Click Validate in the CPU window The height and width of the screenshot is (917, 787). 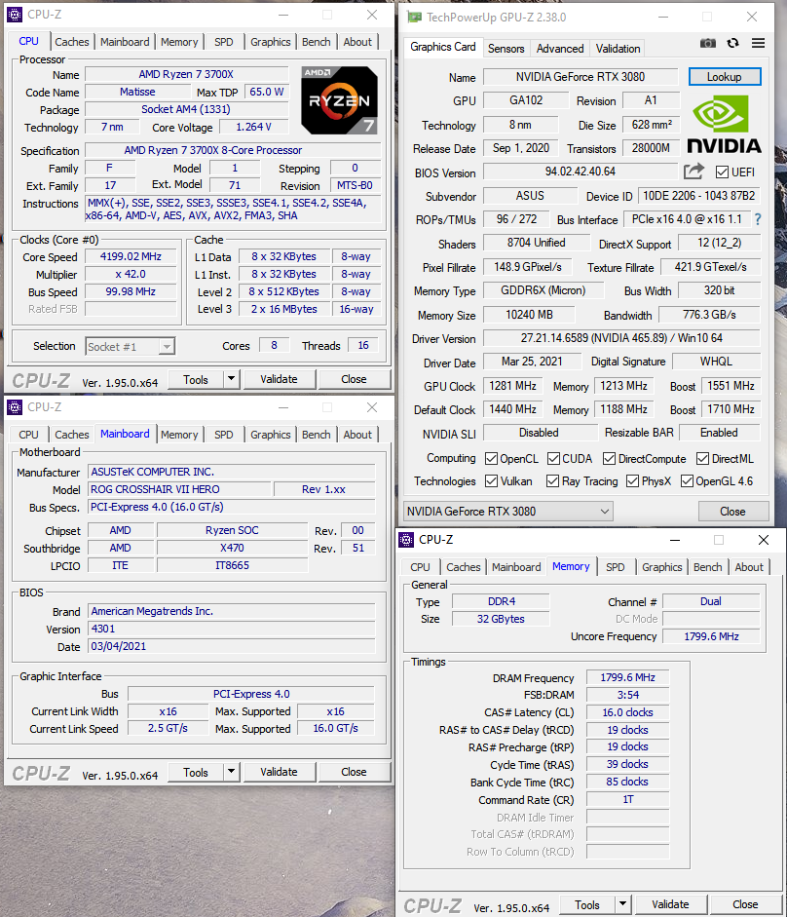pos(279,379)
